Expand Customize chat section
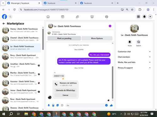This screenshot has height=117, width=157. 134,51
